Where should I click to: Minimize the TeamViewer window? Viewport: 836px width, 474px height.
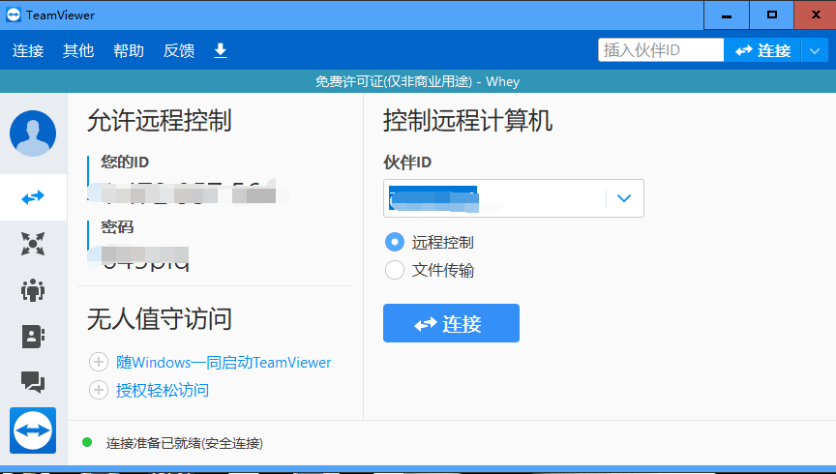tap(726, 15)
